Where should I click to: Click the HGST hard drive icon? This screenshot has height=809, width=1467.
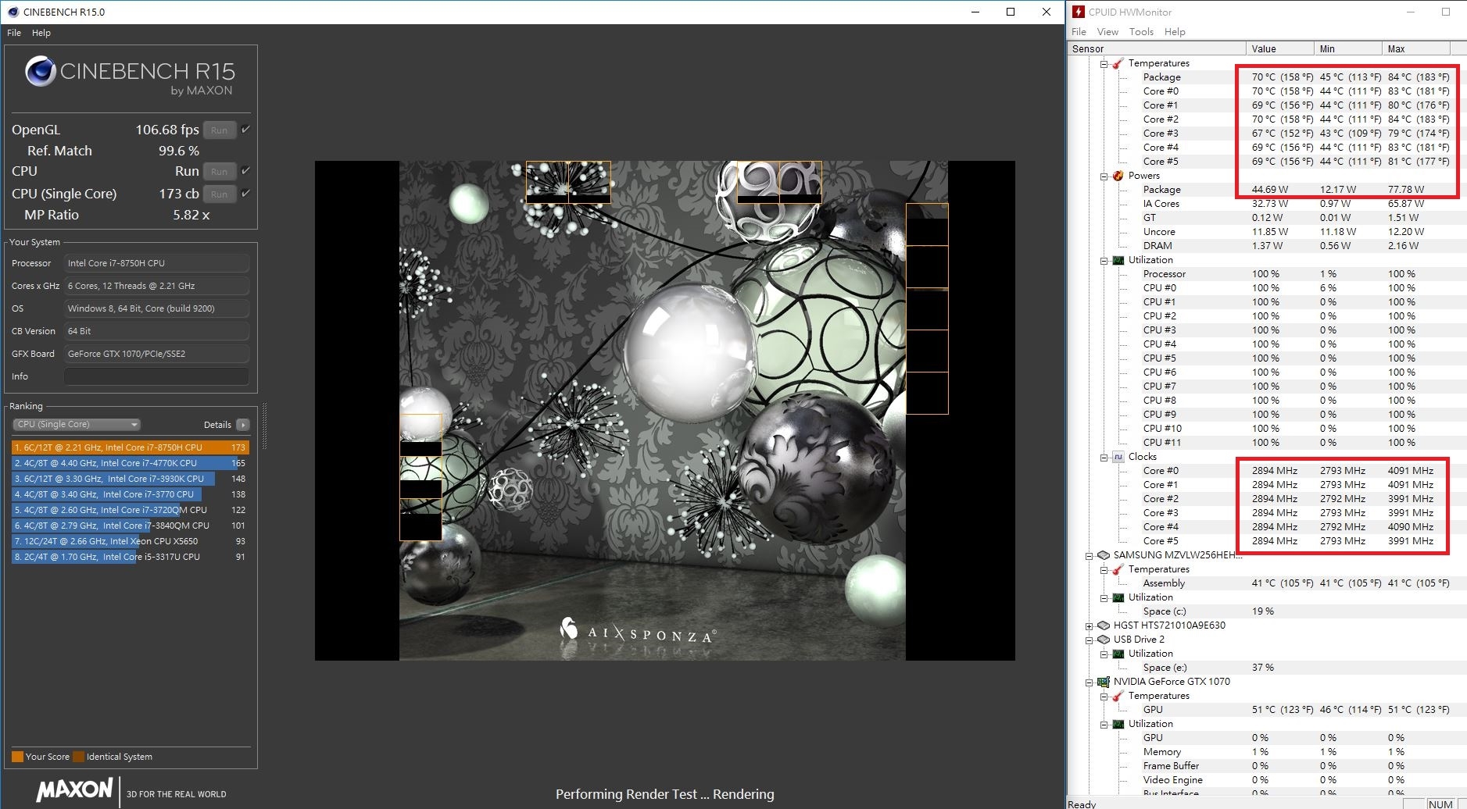click(1103, 625)
